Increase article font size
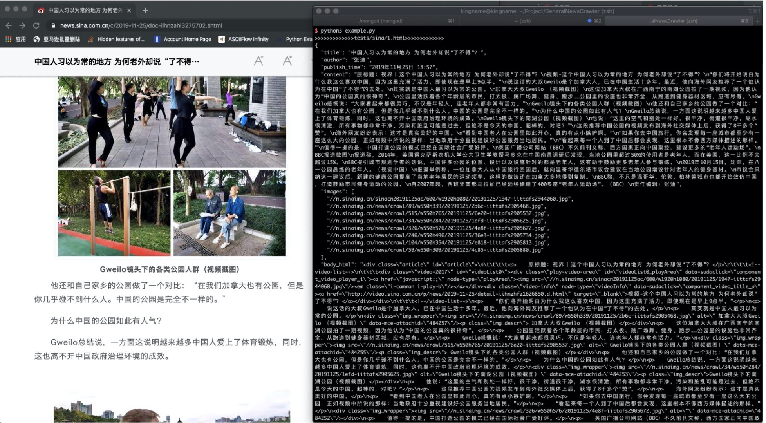The image size is (766, 423). click(287, 61)
